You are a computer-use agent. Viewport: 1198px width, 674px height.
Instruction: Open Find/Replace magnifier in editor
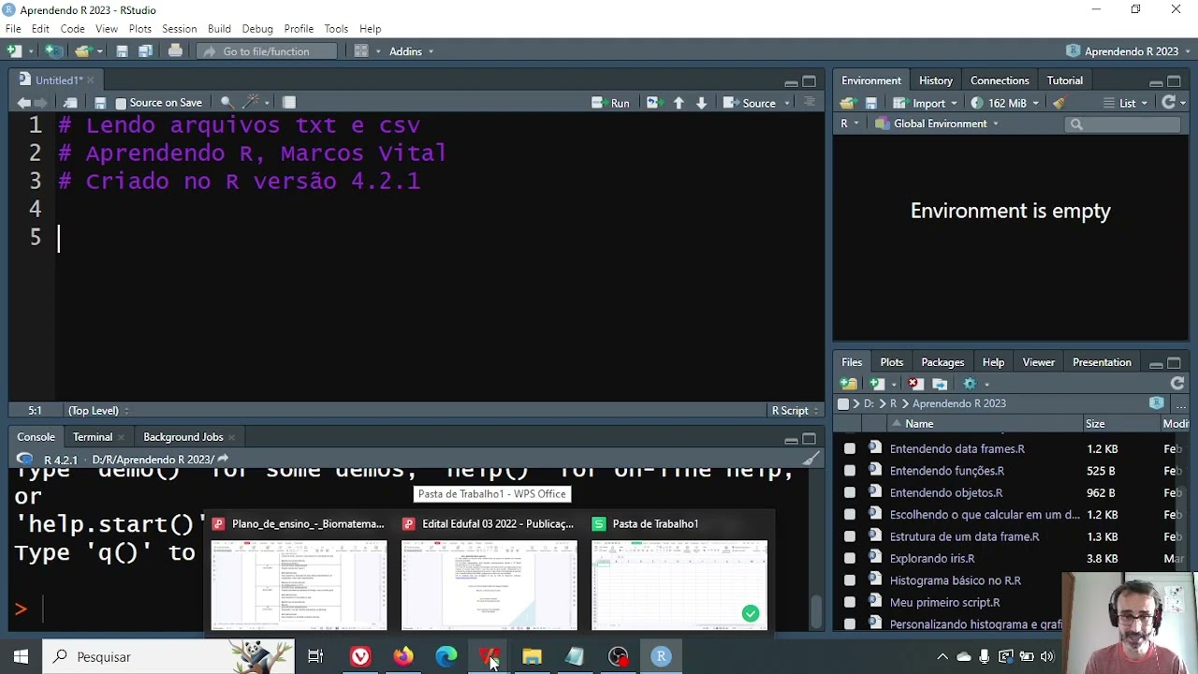[x=226, y=103]
